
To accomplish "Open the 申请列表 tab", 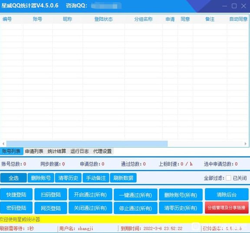I will (34, 151).
